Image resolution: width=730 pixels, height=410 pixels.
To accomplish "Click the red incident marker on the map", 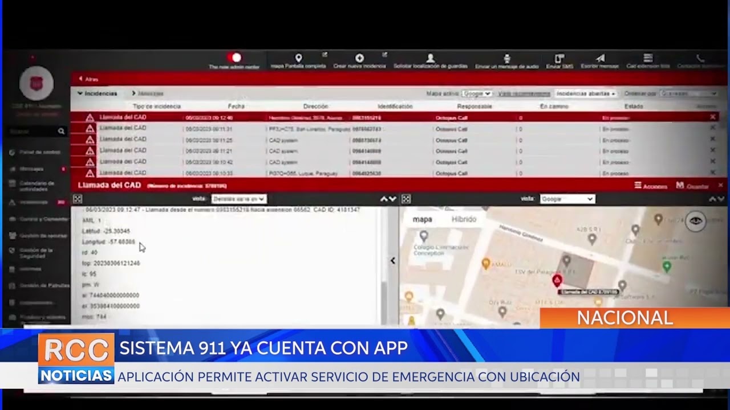I will pos(557,280).
